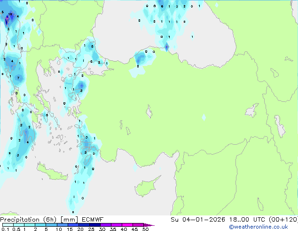Click the 2–5 mm legend color box
This screenshot has width=298, height=231.
[x=40, y=225]
